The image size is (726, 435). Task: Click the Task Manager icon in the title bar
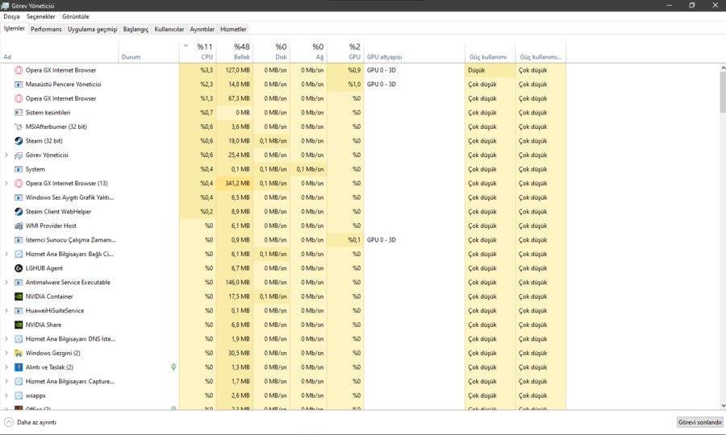(x=5, y=6)
